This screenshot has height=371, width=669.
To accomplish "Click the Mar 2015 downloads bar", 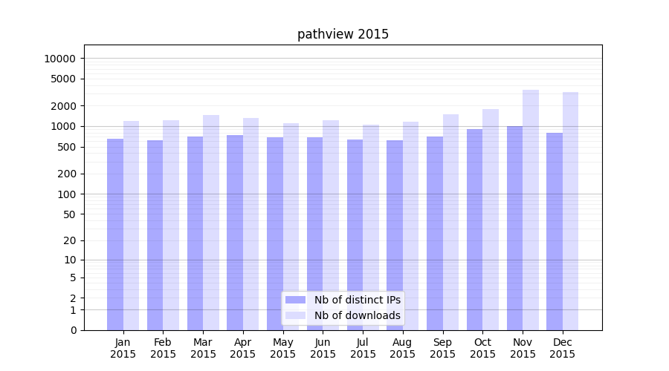I will tap(211, 223).
